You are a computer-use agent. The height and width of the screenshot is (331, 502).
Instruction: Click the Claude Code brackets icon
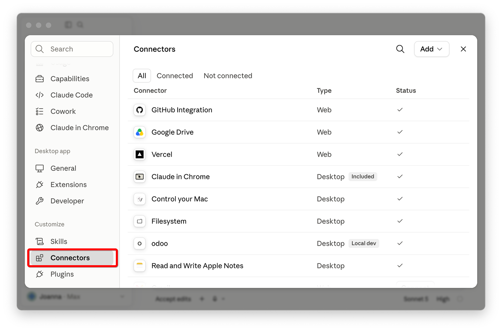39,95
